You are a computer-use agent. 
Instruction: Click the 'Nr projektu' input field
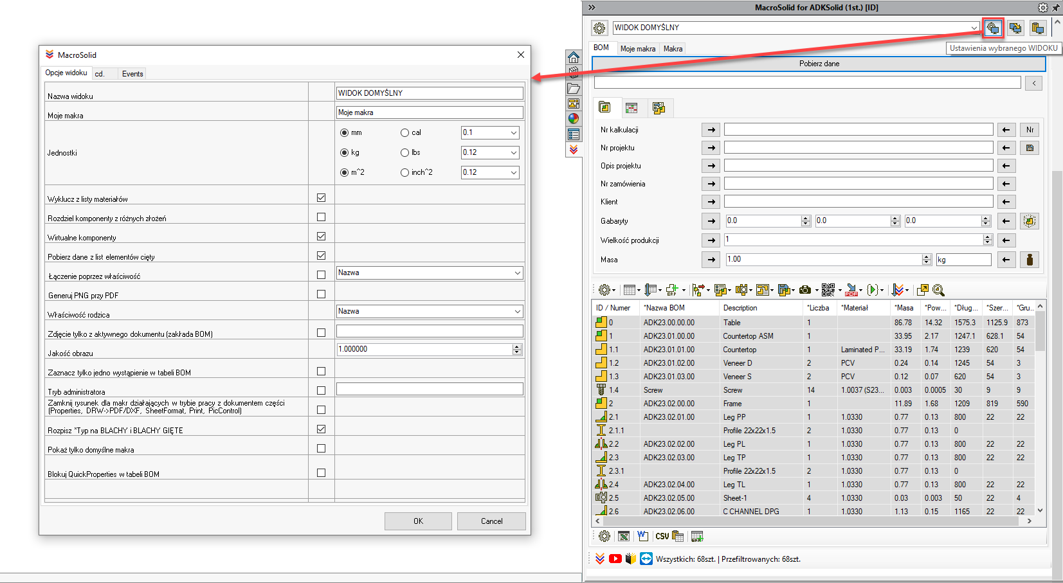click(x=859, y=148)
